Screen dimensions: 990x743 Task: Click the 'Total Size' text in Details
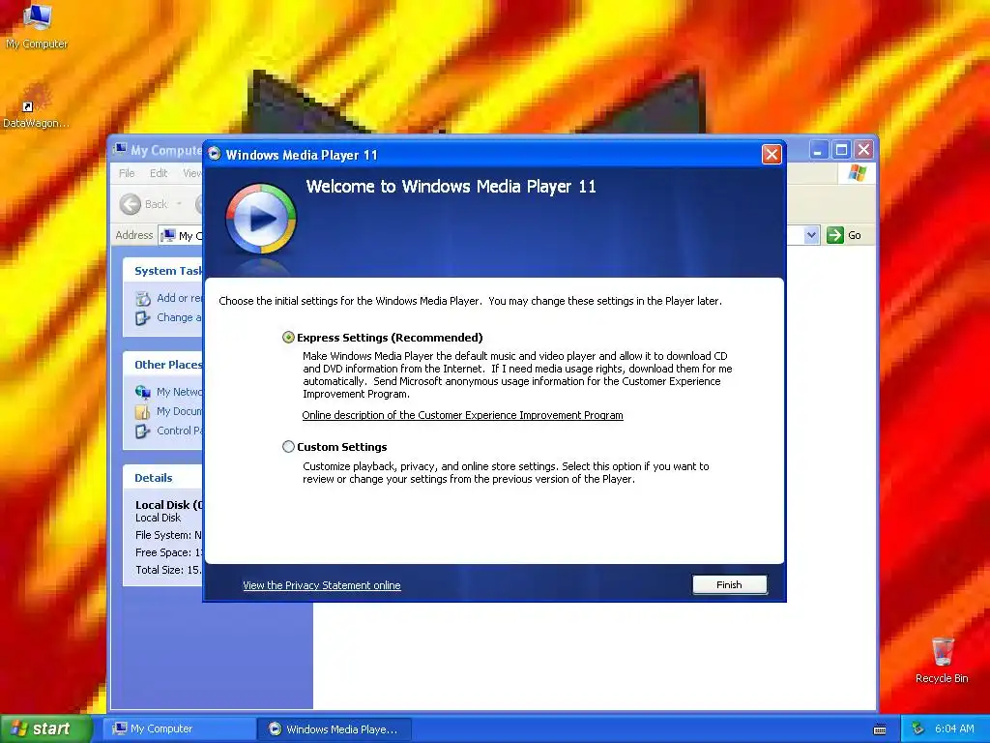[168, 570]
